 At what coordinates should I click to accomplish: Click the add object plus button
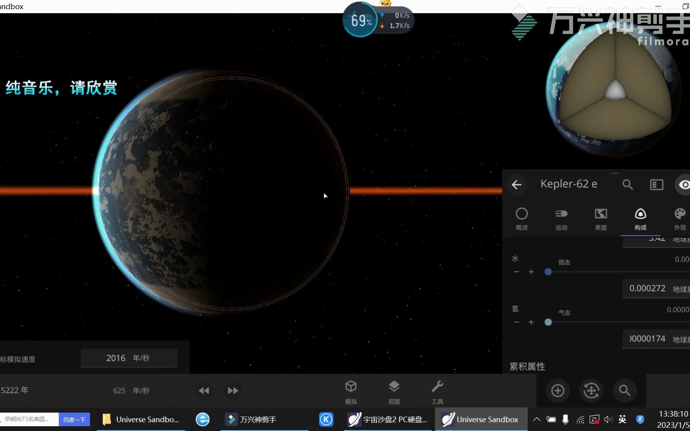pos(557,390)
